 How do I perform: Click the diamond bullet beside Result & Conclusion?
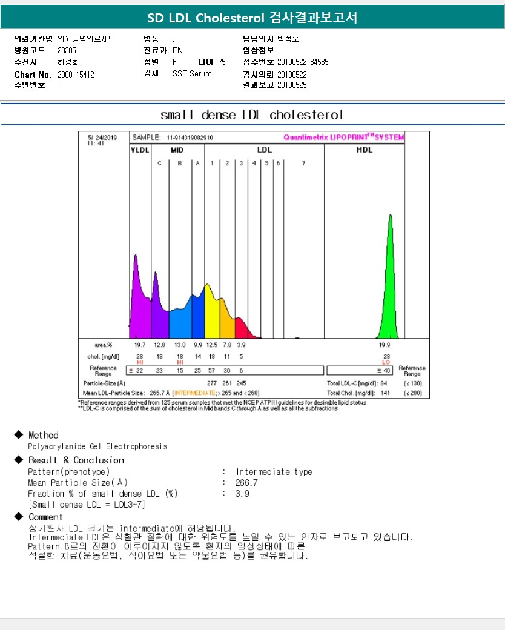(x=18, y=460)
